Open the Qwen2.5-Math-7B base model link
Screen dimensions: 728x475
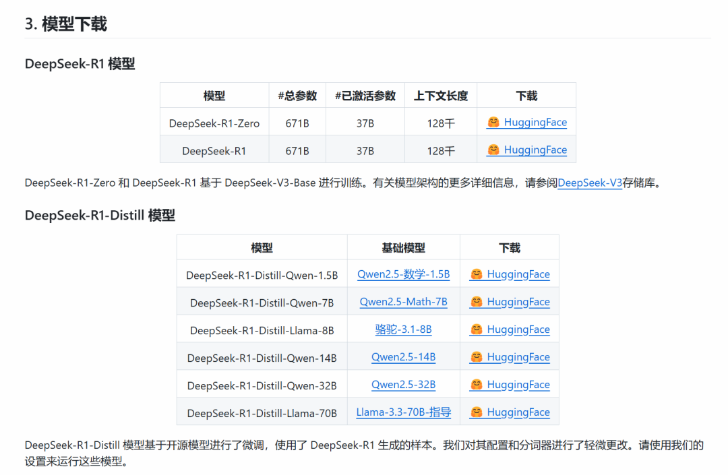pos(403,302)
